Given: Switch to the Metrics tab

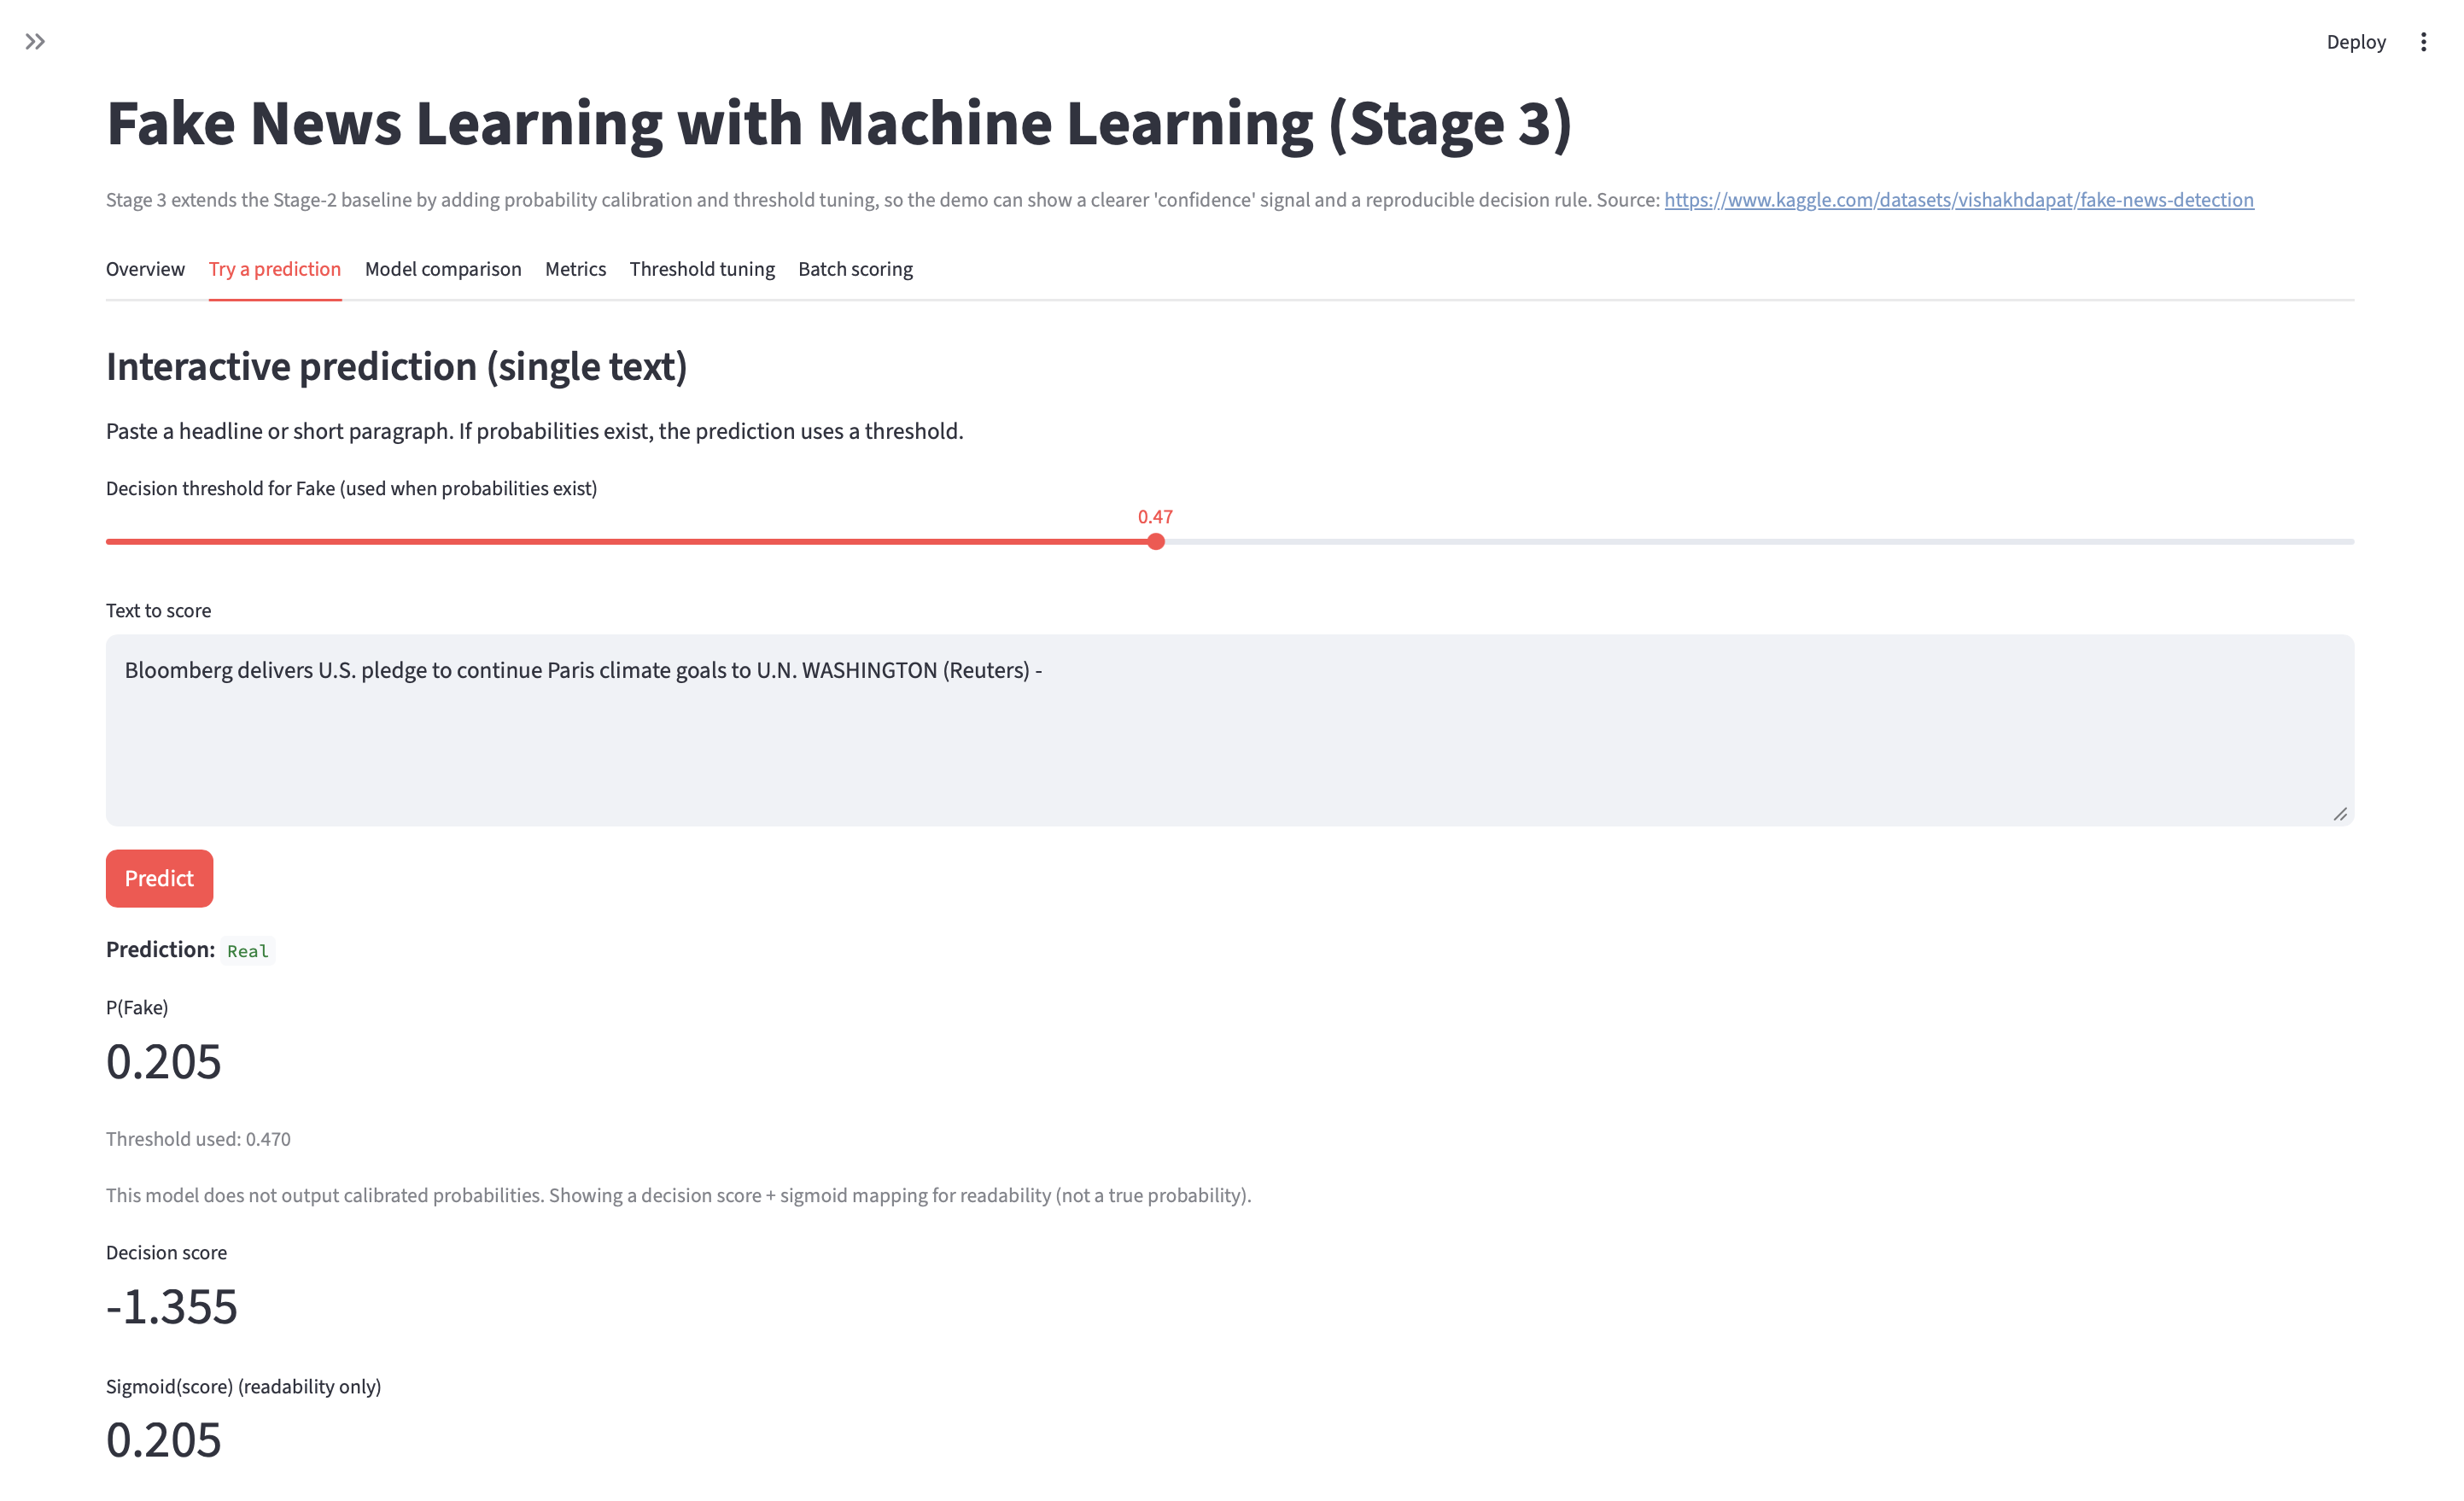Looking at the screenshot, I should coord(575,268).
